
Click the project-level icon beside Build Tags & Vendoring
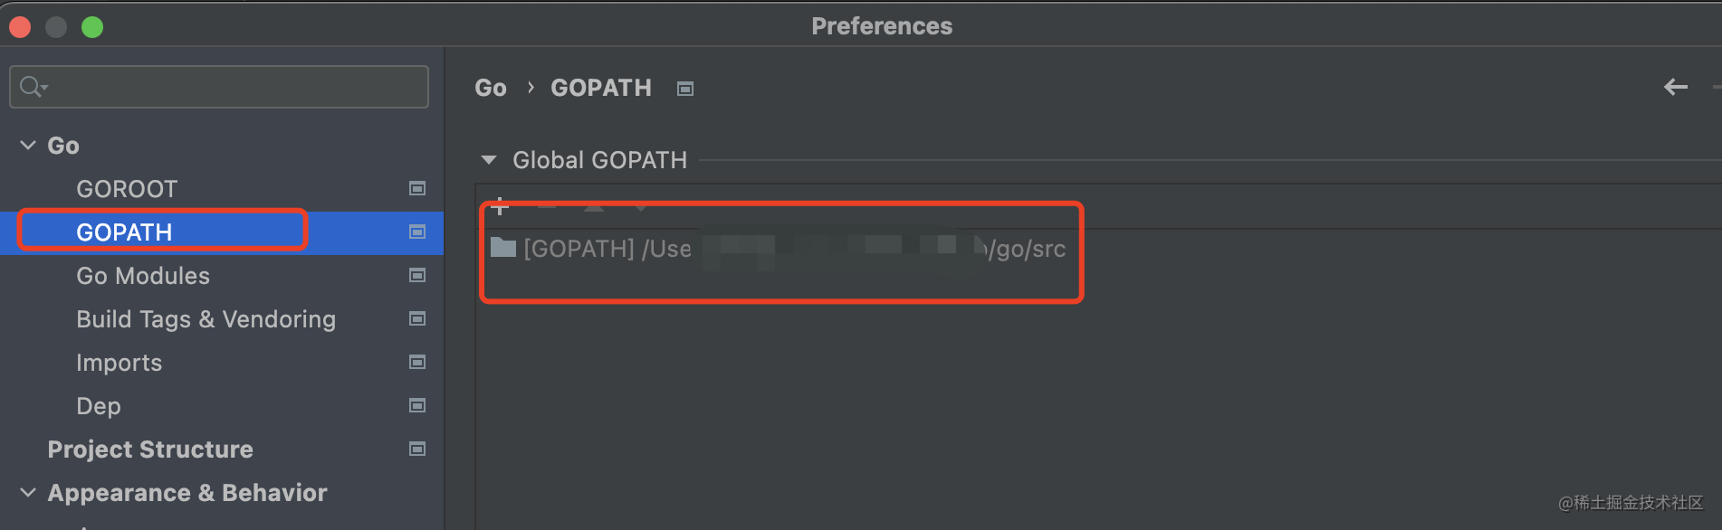(x=417, y=318)
